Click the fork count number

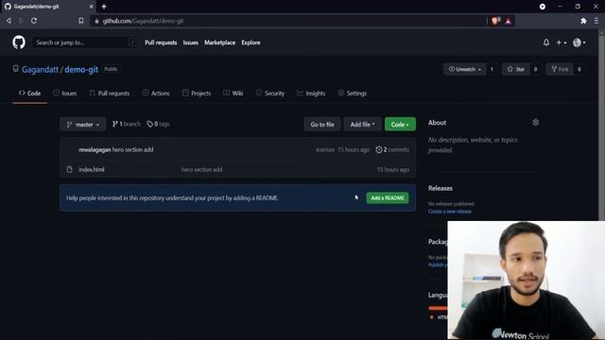[579, 69]
